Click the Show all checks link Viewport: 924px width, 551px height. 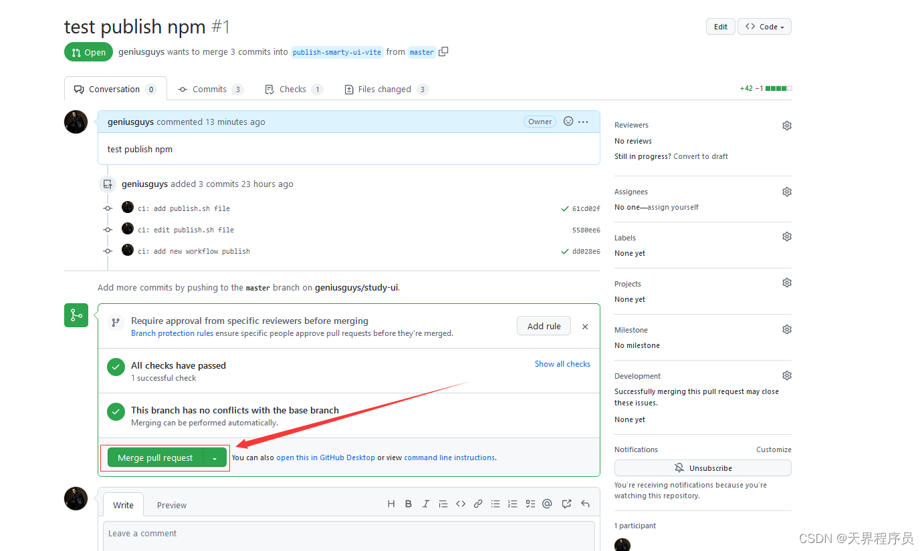[562, 364]
